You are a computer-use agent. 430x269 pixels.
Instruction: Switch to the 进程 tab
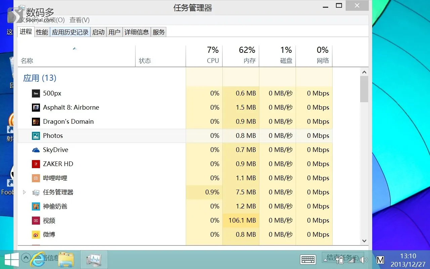pos(26,32)
